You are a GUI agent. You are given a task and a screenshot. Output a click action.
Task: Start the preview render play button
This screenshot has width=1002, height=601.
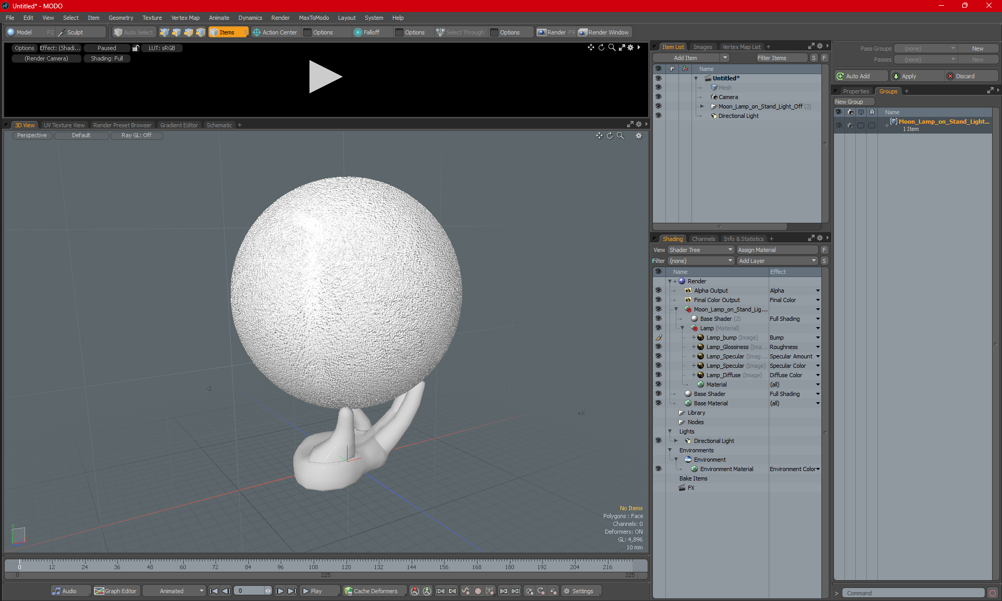[x=325, y=77]
